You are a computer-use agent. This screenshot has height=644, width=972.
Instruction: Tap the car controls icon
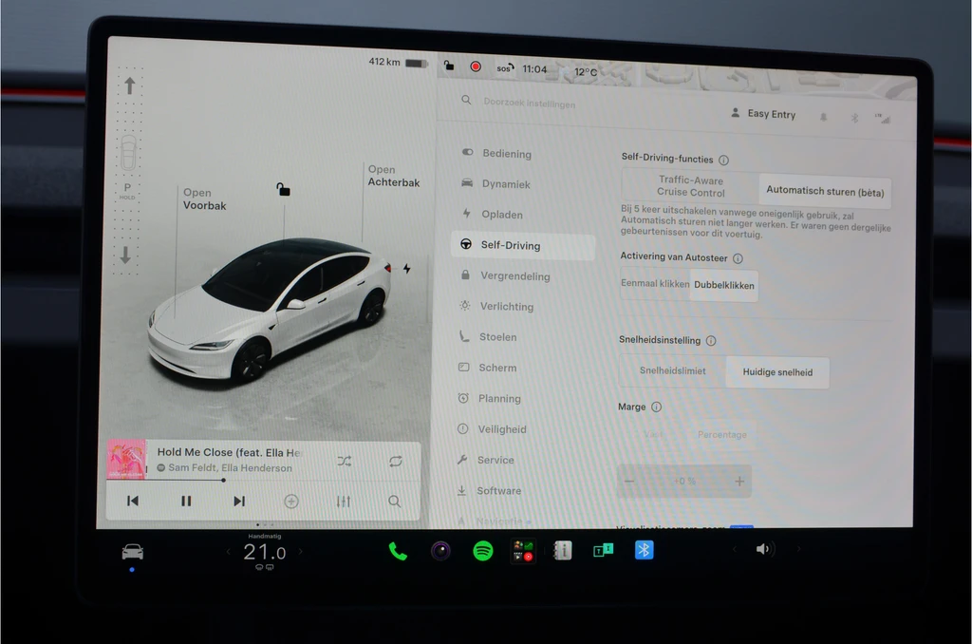[x=133, y=551]
